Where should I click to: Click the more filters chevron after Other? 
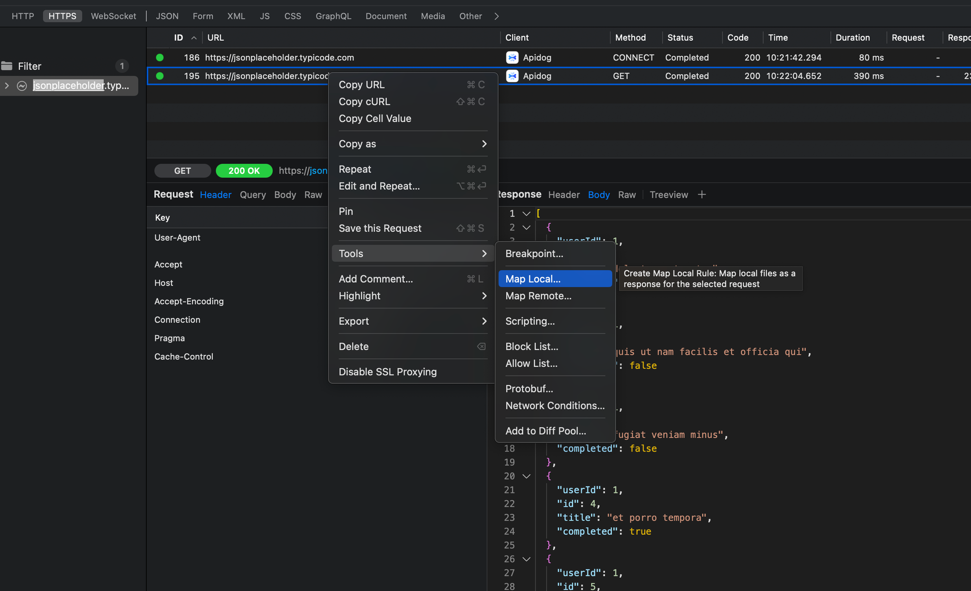(x=496, y=16)
